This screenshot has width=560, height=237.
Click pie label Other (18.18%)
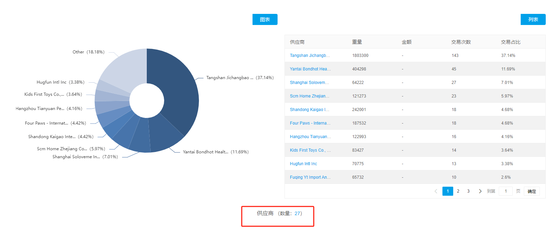point(88,52)
